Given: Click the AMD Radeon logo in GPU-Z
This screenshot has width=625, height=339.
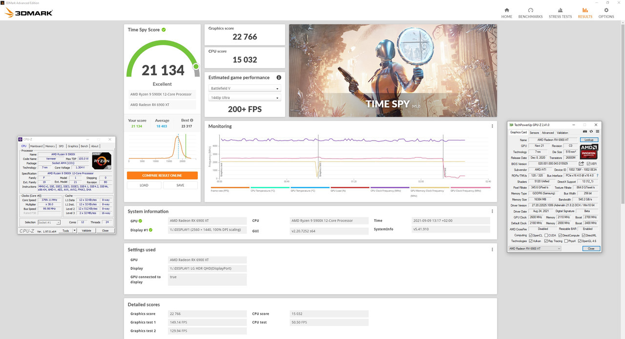Looking at the screenshot, I should [x=589, y=152].
